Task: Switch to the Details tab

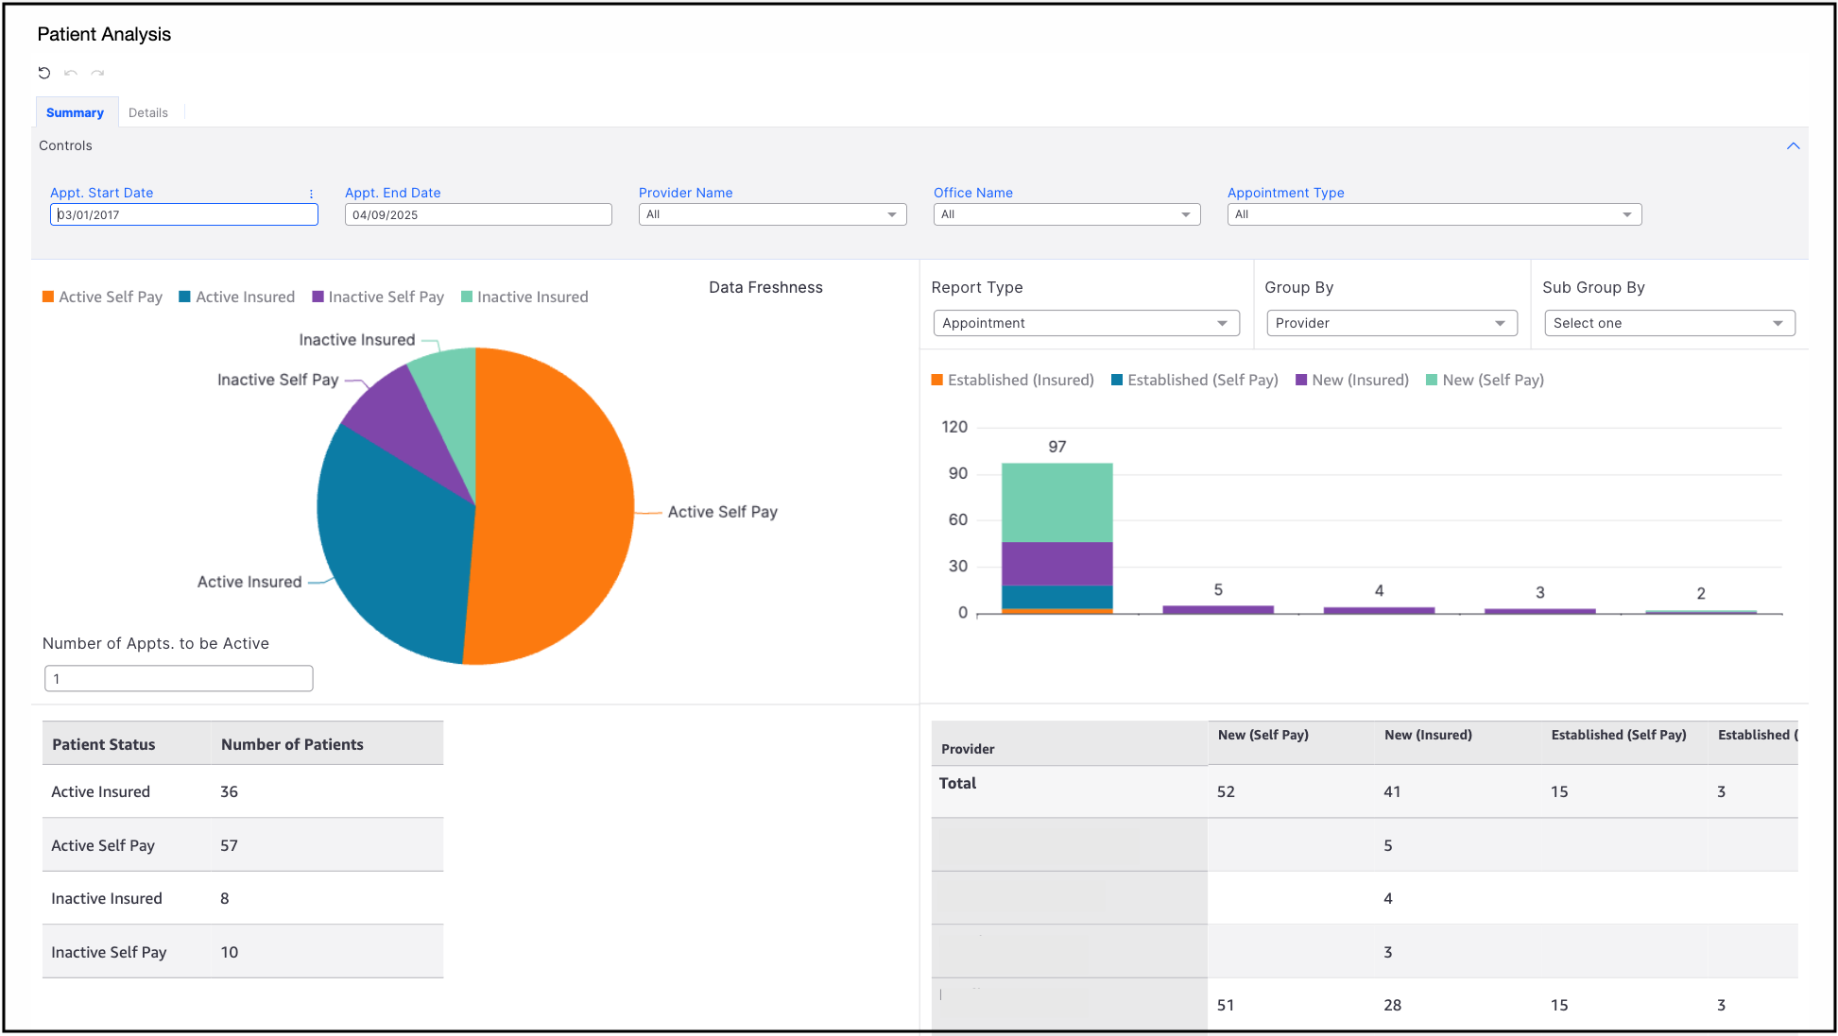Action: click(x=148, y=112)
